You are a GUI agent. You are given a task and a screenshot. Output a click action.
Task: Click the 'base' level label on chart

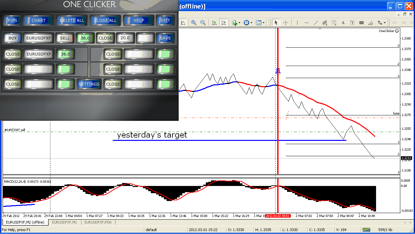[396, 113]
